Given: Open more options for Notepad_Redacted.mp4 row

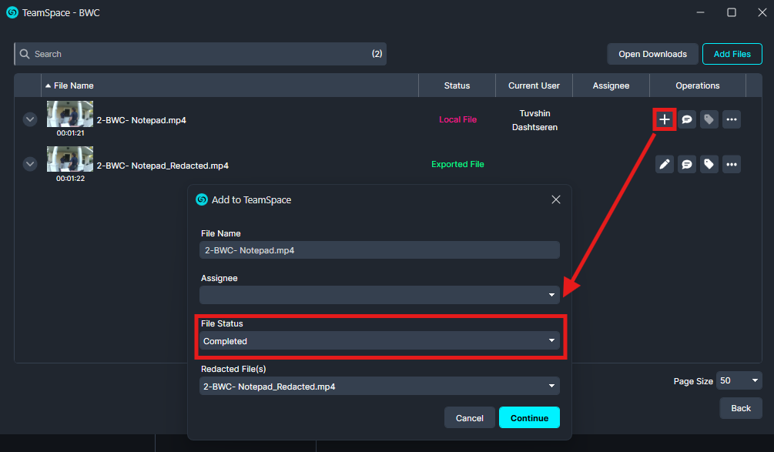Looking at the screenshot, I should coord(731,164).
